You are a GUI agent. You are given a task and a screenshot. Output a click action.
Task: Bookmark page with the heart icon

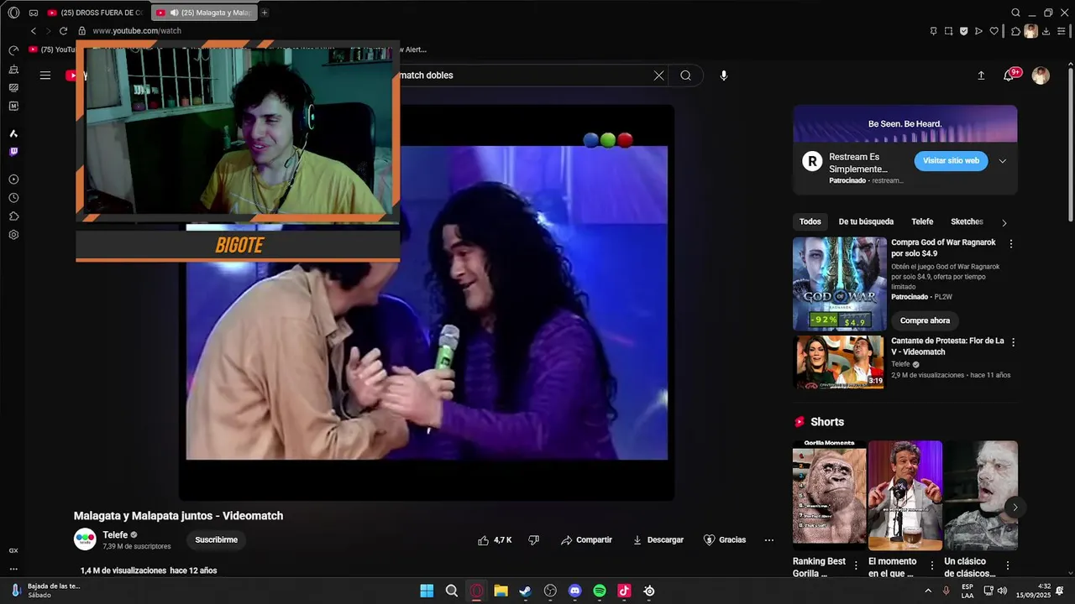994,31
